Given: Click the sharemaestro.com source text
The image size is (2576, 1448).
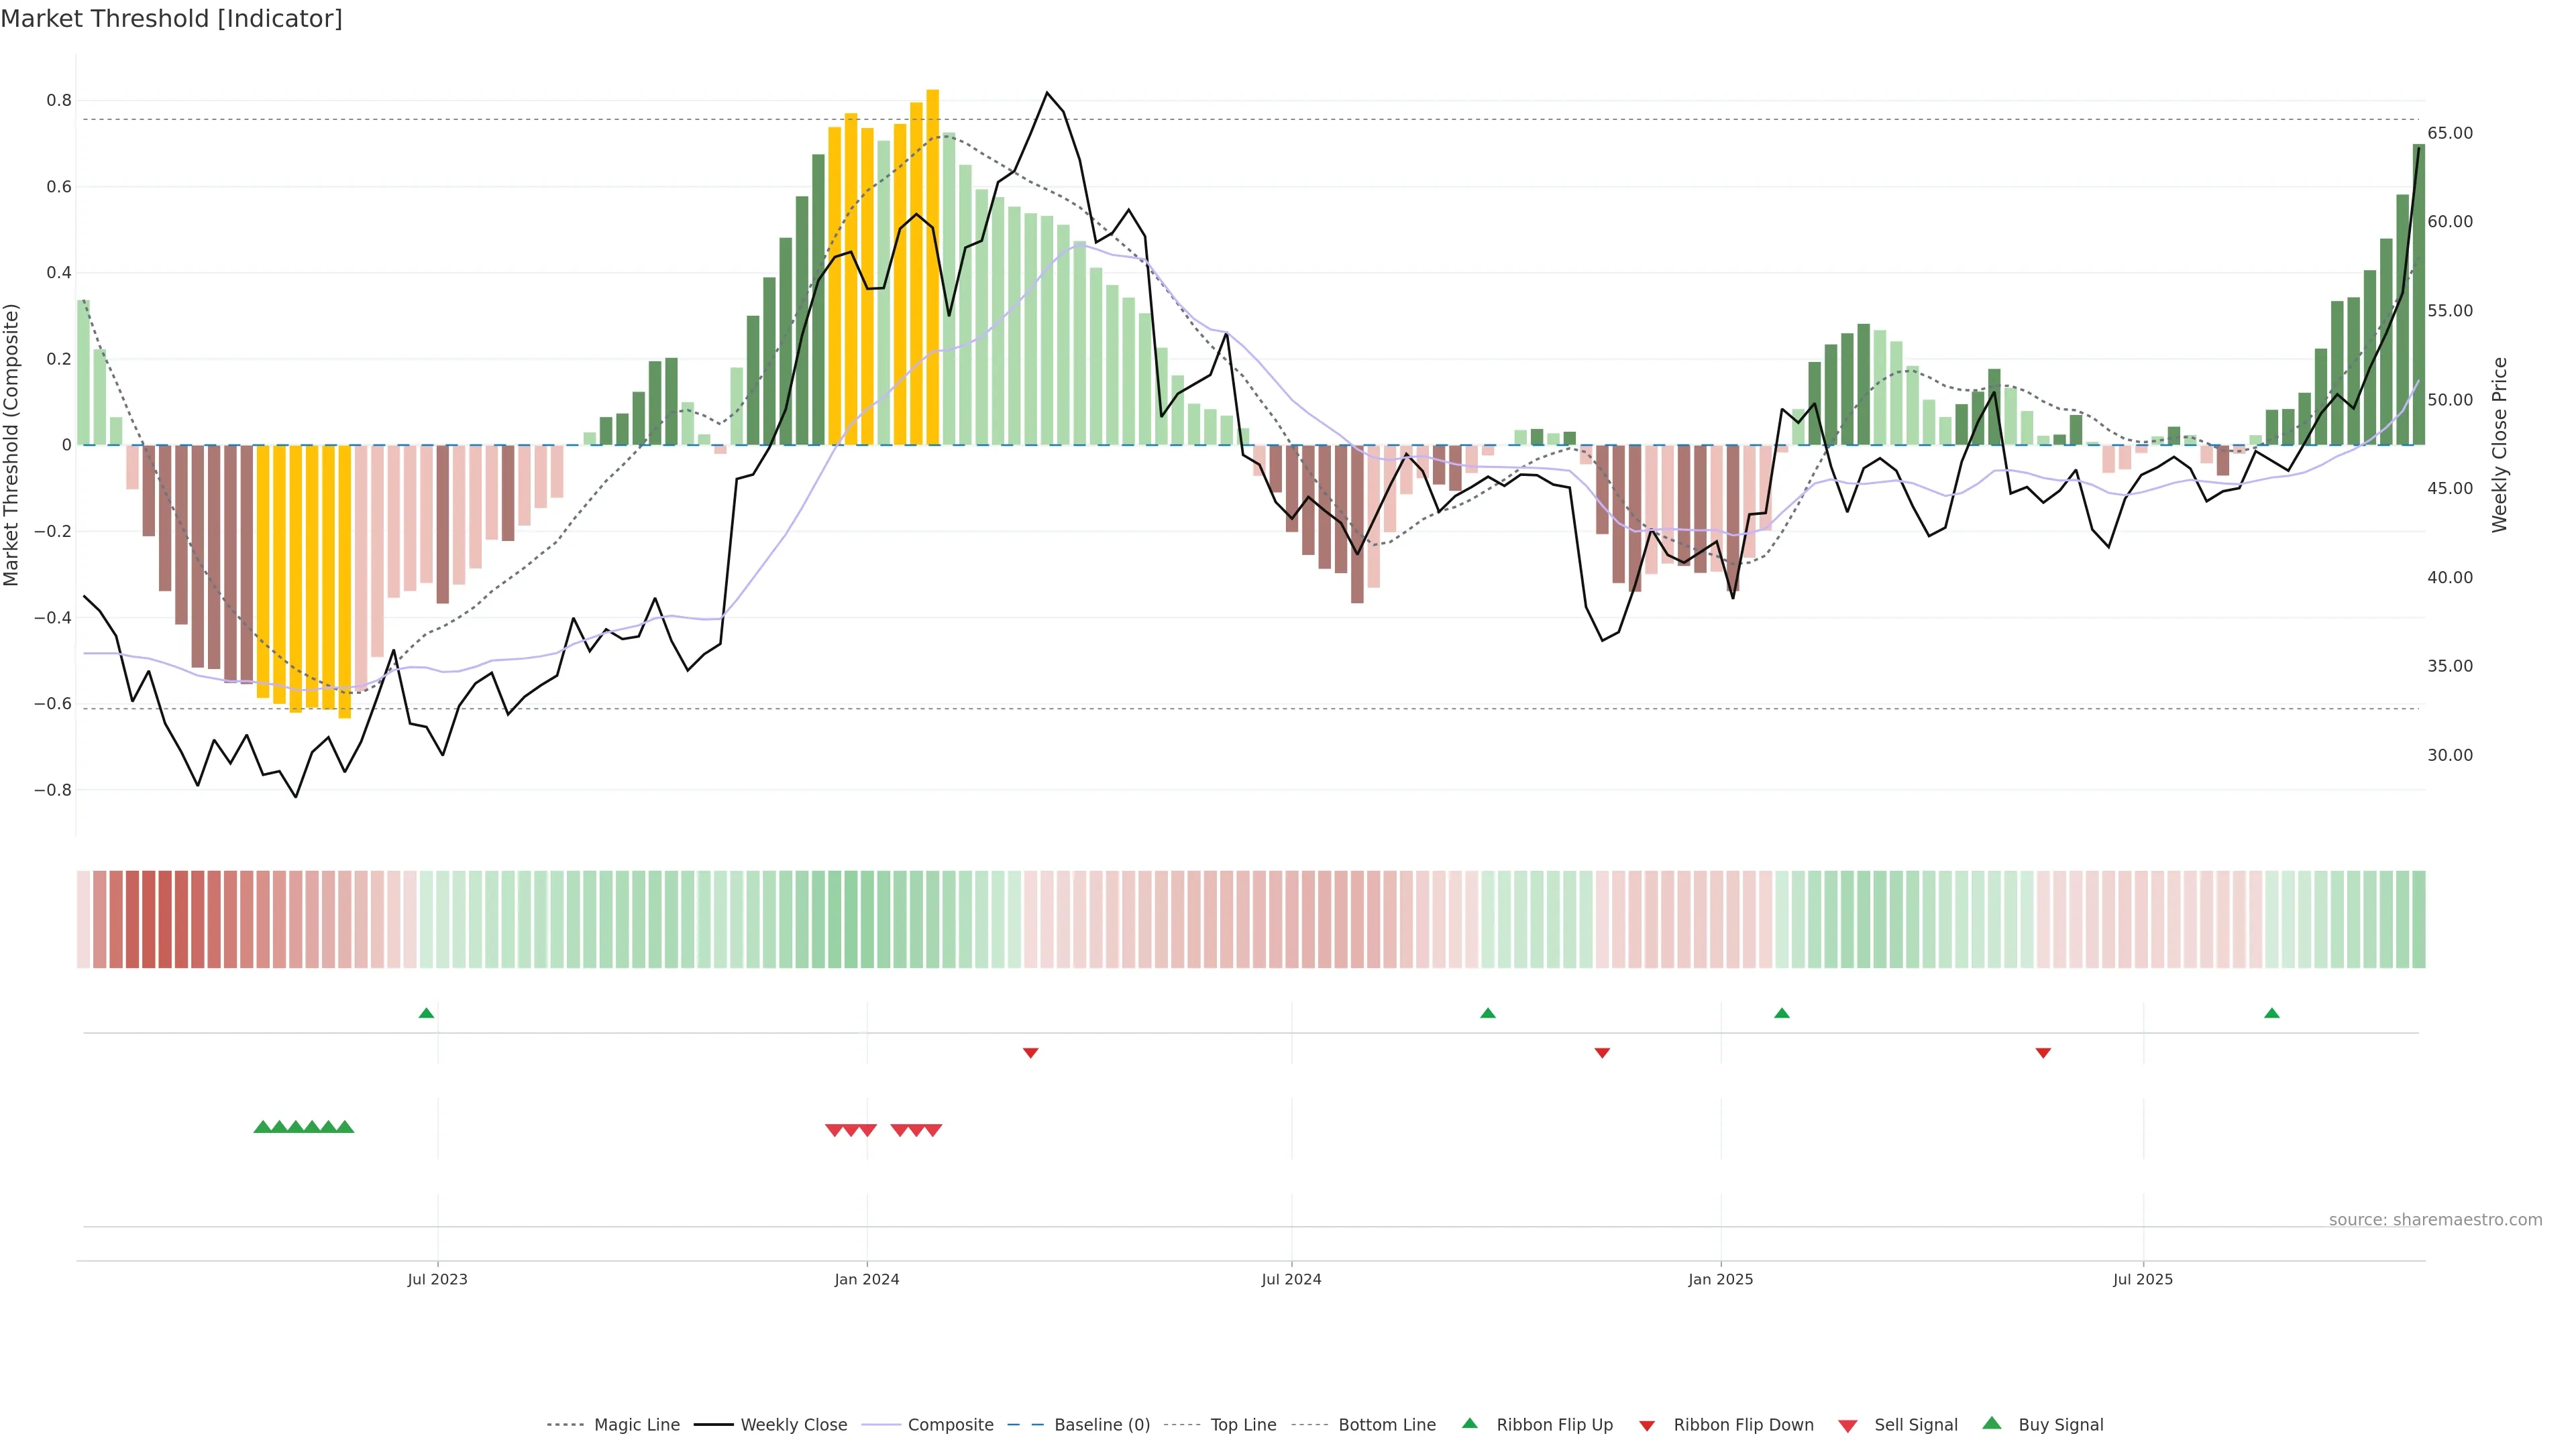Looking at the screenshot, I should click(x=2435, y=1220).
